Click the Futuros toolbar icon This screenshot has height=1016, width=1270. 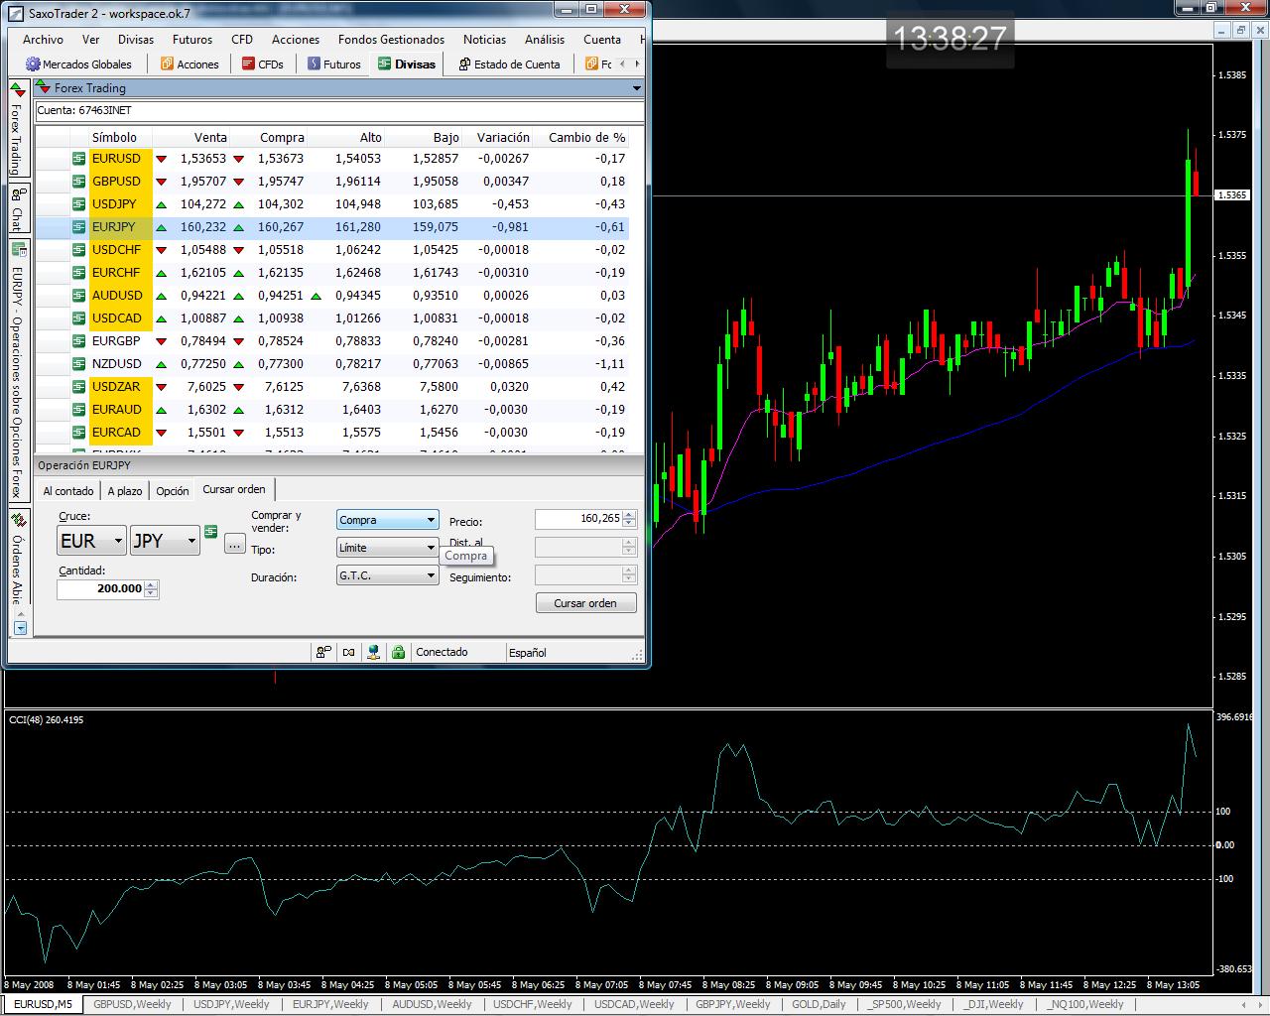314,64
